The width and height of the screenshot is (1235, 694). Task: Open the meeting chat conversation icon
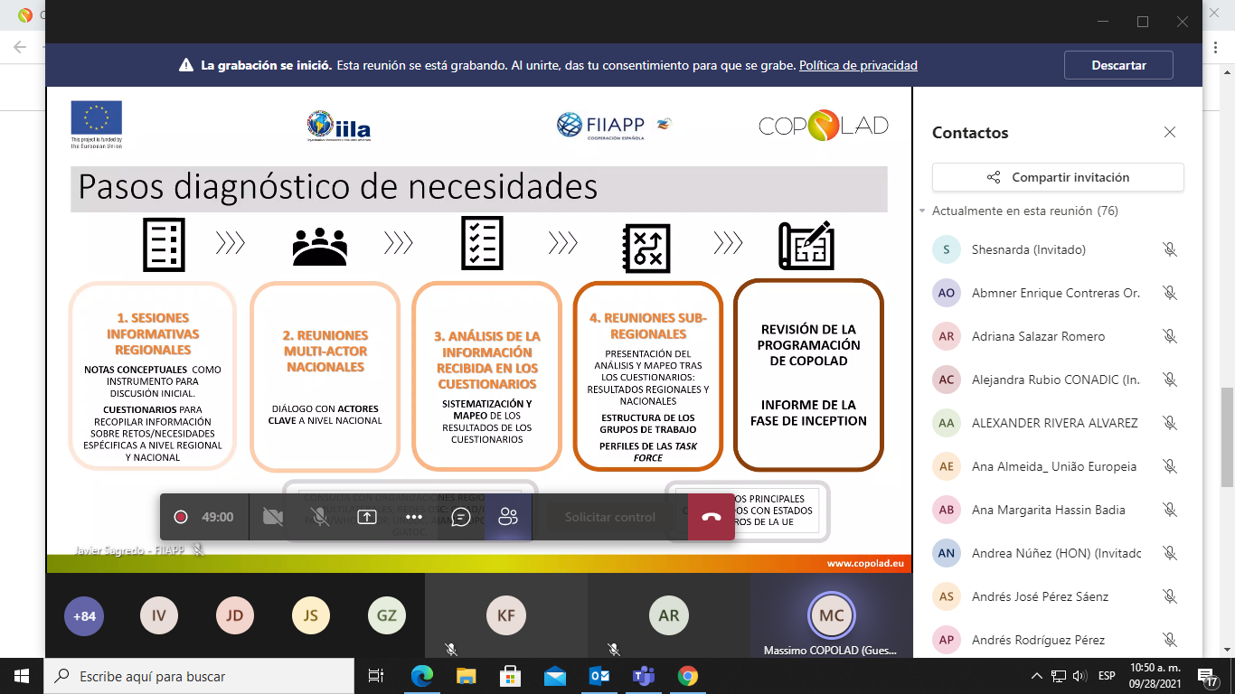[460, 517]
